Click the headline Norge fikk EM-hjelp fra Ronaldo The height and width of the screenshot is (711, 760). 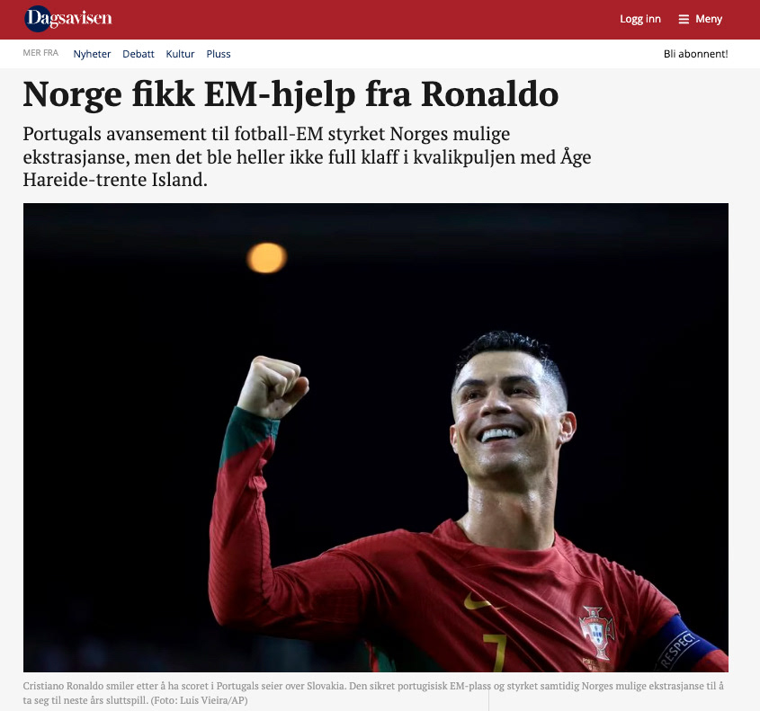(291, 94)
